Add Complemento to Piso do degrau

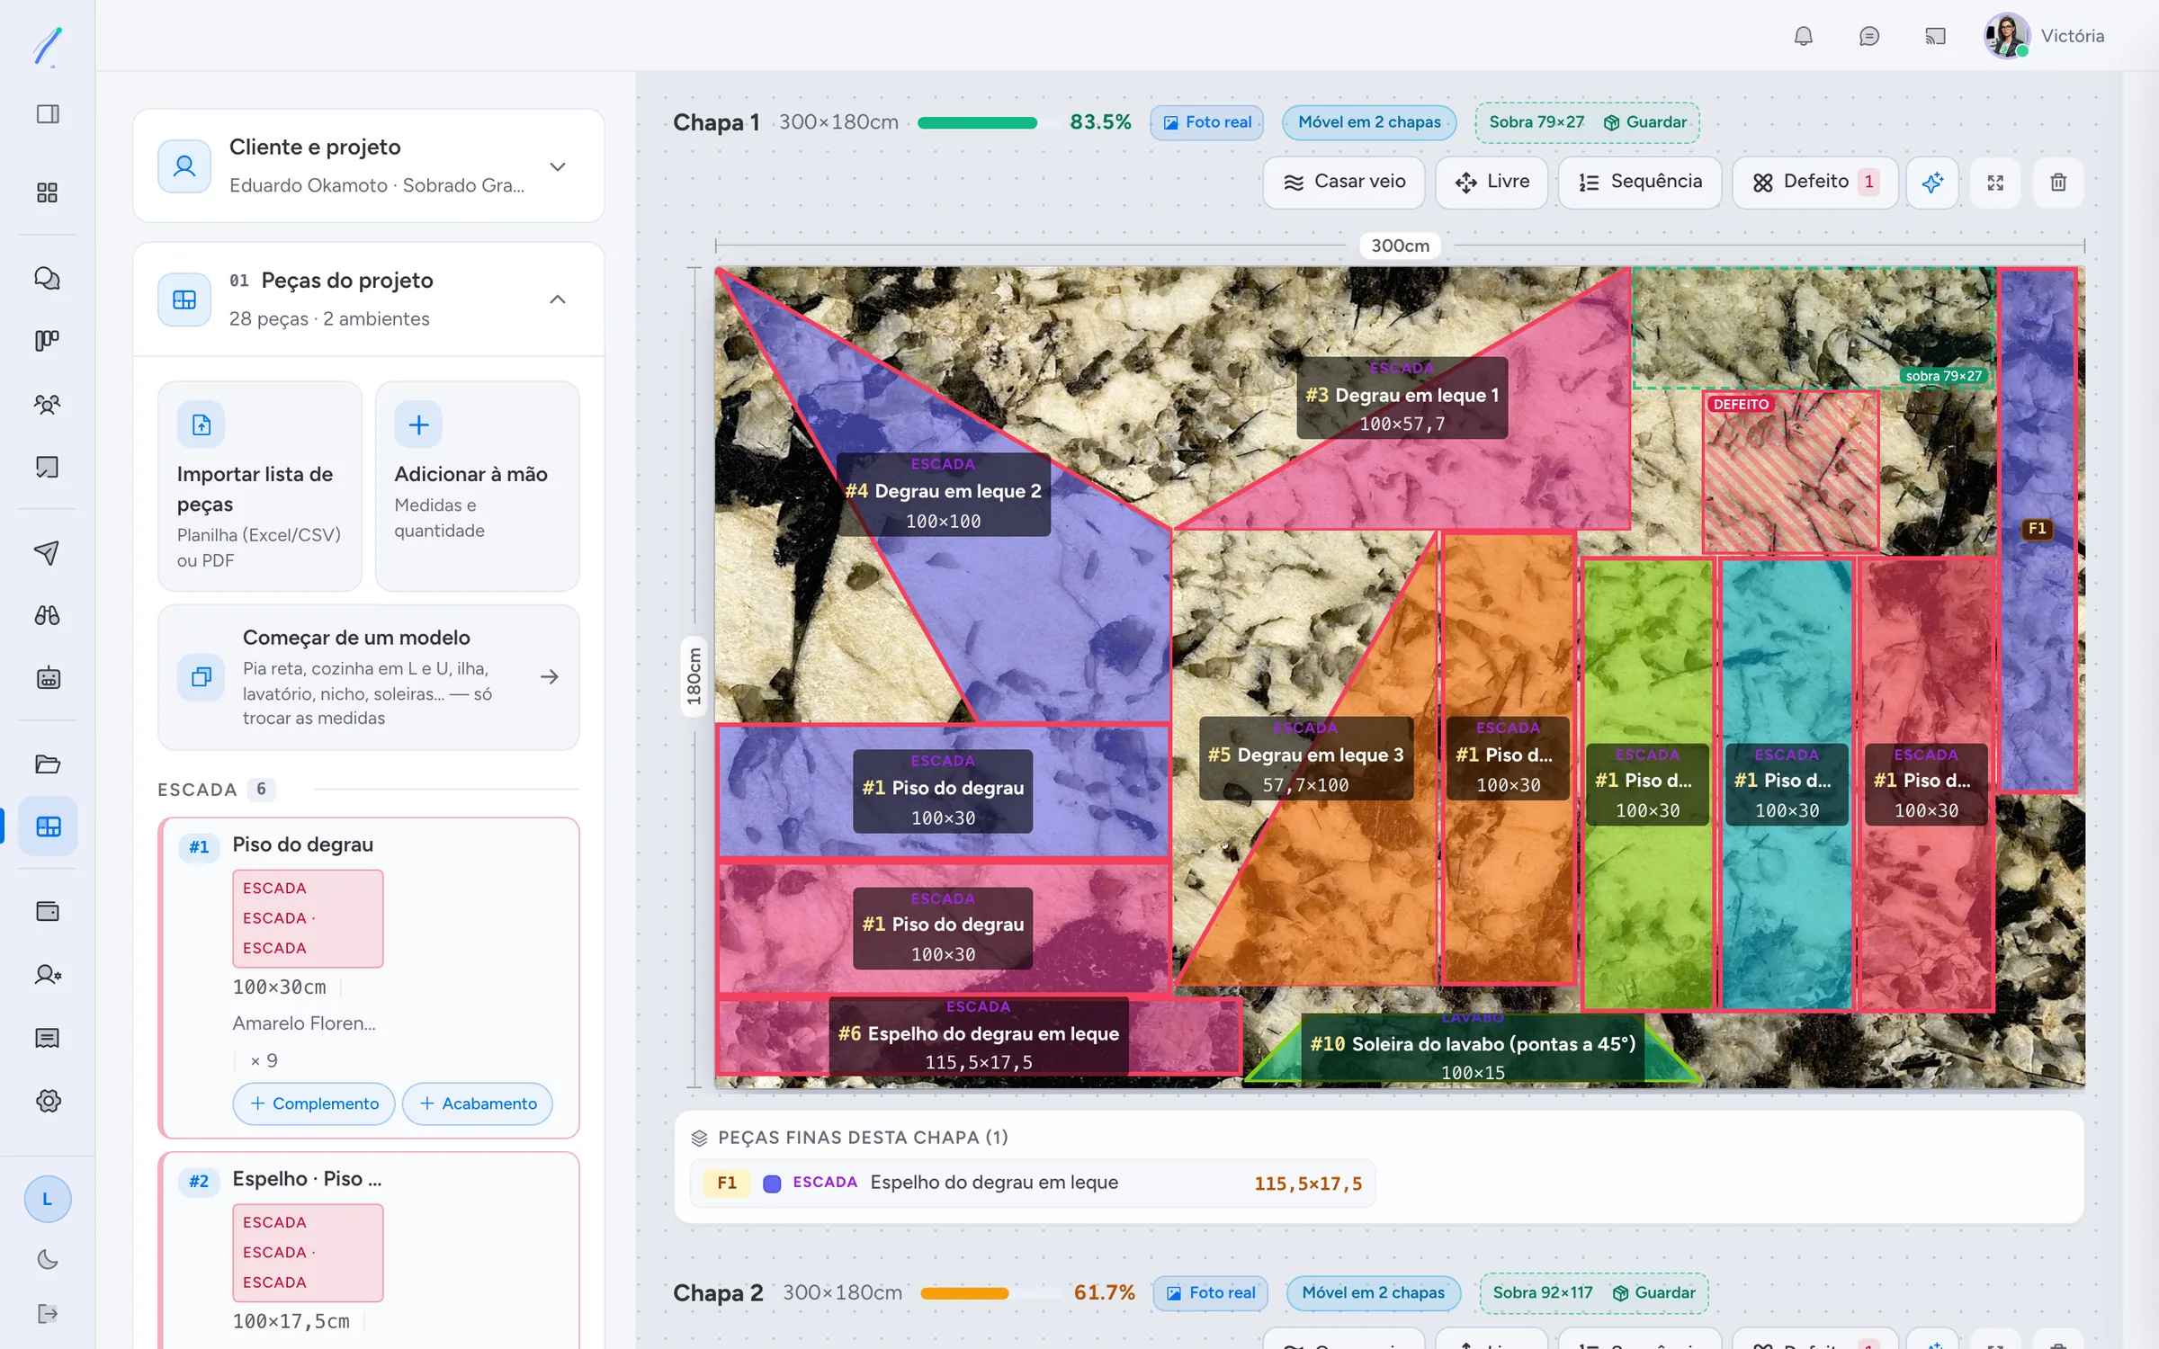(x=314, y=1103)
